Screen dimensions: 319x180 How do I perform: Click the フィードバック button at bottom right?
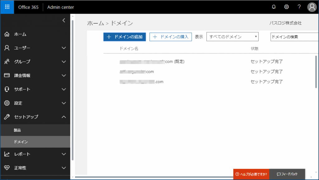point(287,174)
